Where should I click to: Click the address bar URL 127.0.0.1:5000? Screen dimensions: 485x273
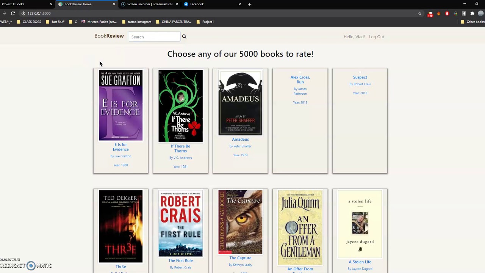click(x=39, y=13)
